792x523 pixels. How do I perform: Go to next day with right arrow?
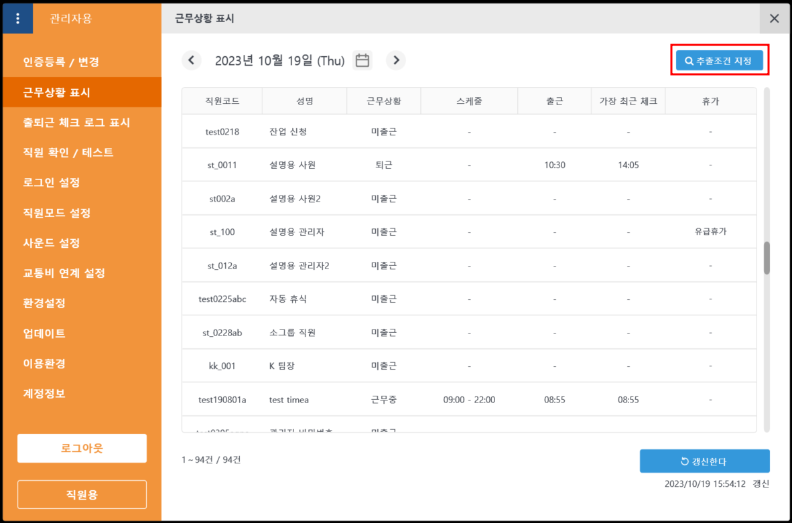click(x=396, y=60)
